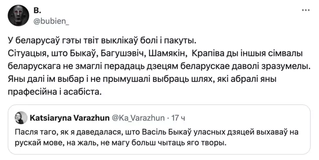Open the profile via display name B.
The height and width of the screenshot is (160, 319).
(x=37, y=11)
